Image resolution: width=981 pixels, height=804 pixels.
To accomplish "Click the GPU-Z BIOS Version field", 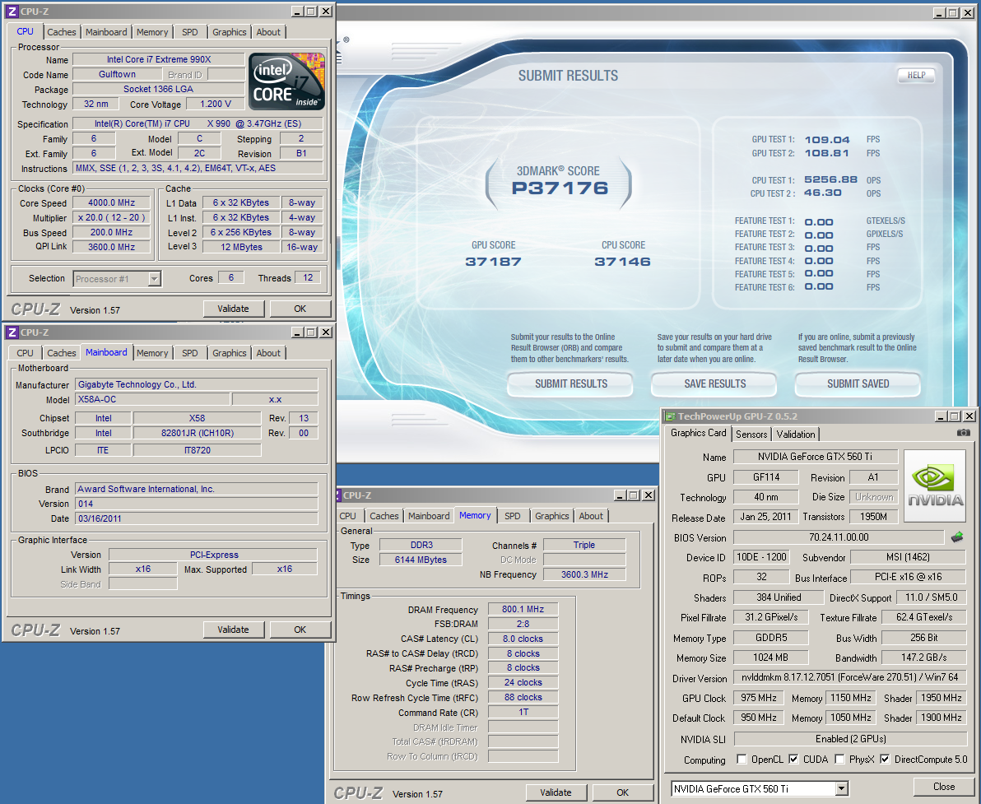I will [839, 537].
